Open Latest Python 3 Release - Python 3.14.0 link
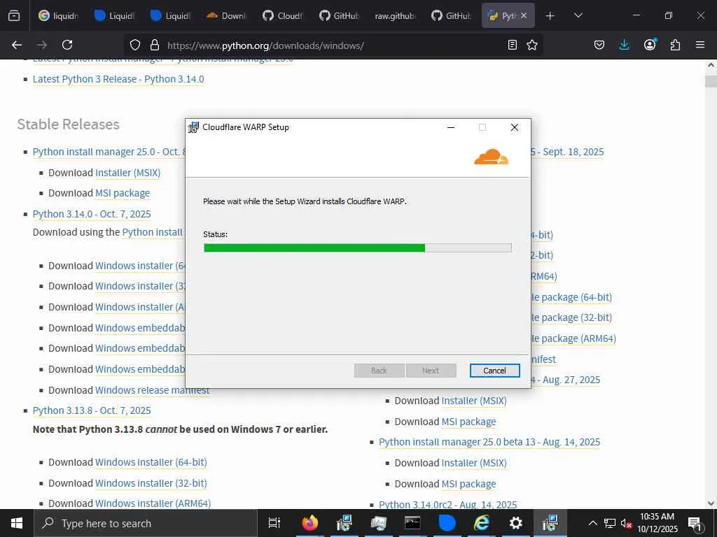The image size is (717, 537). pos(118,79)
